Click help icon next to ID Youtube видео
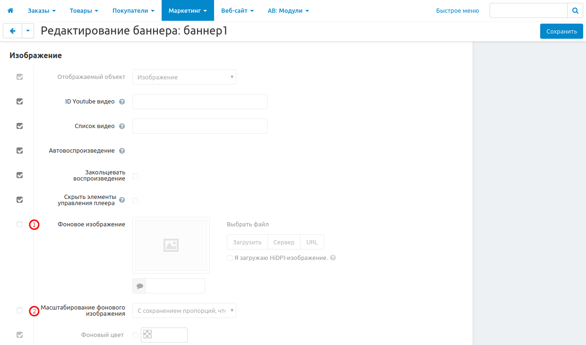586x345 pixels. [122, 102]
